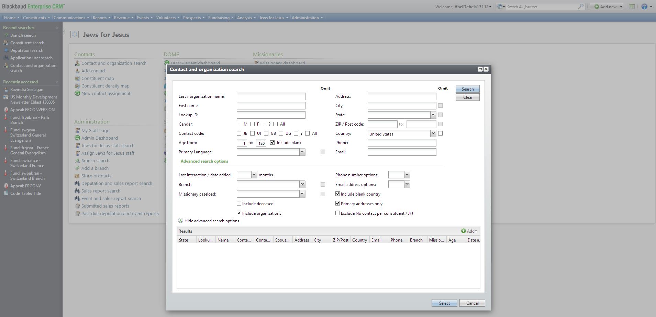Open the Prospects menu

click(193, 17)
